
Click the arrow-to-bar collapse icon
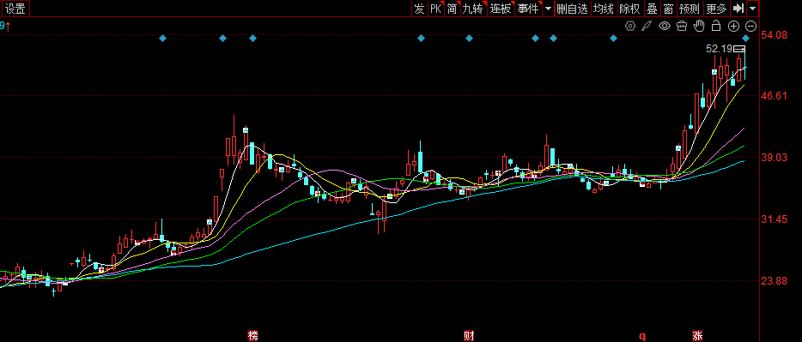(738, 9)
